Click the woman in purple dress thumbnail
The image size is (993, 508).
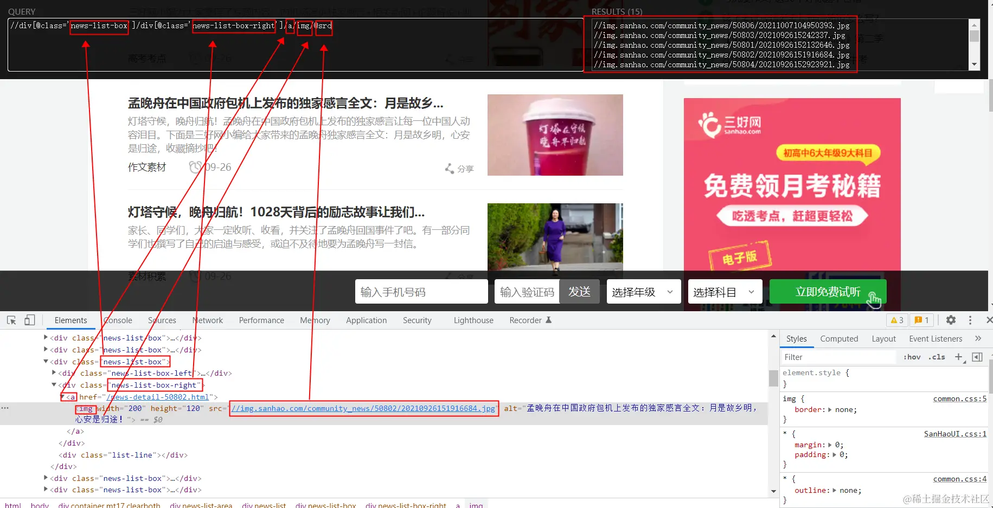pyautogui.click(x=555, y=237)
